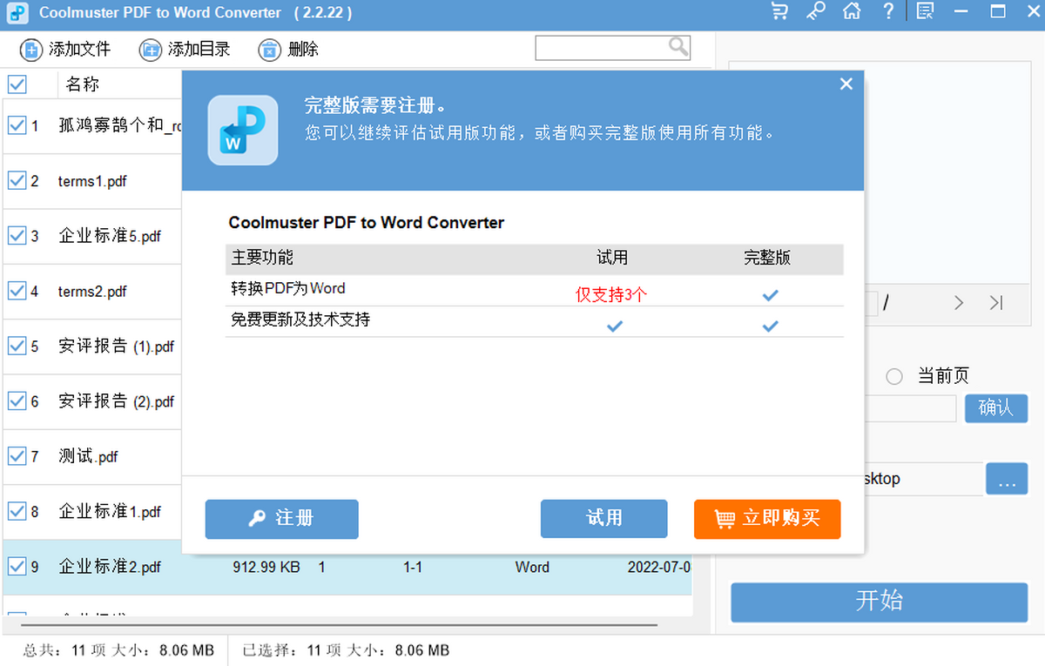
Task: Click the 名称 column header
Action: (83, 84)
